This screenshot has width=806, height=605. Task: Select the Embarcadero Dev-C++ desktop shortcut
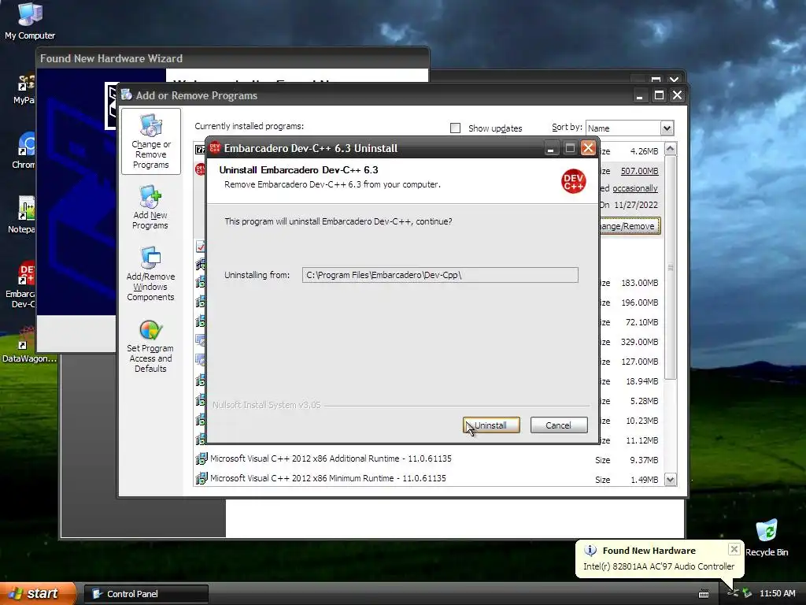20,284
